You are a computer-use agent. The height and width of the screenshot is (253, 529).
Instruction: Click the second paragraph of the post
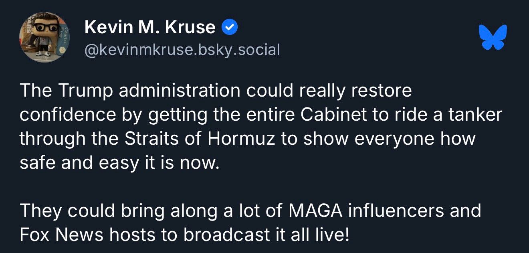[x=250, y=223]
